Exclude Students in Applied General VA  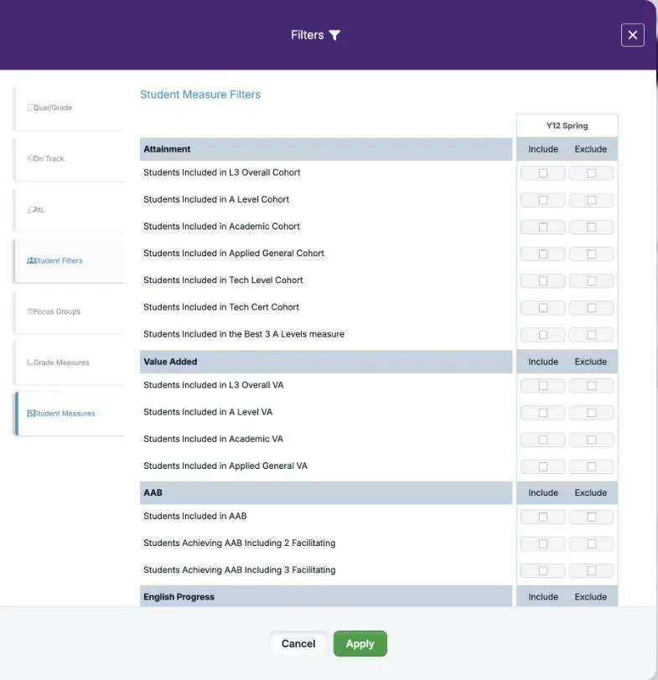tap(591, 466)
